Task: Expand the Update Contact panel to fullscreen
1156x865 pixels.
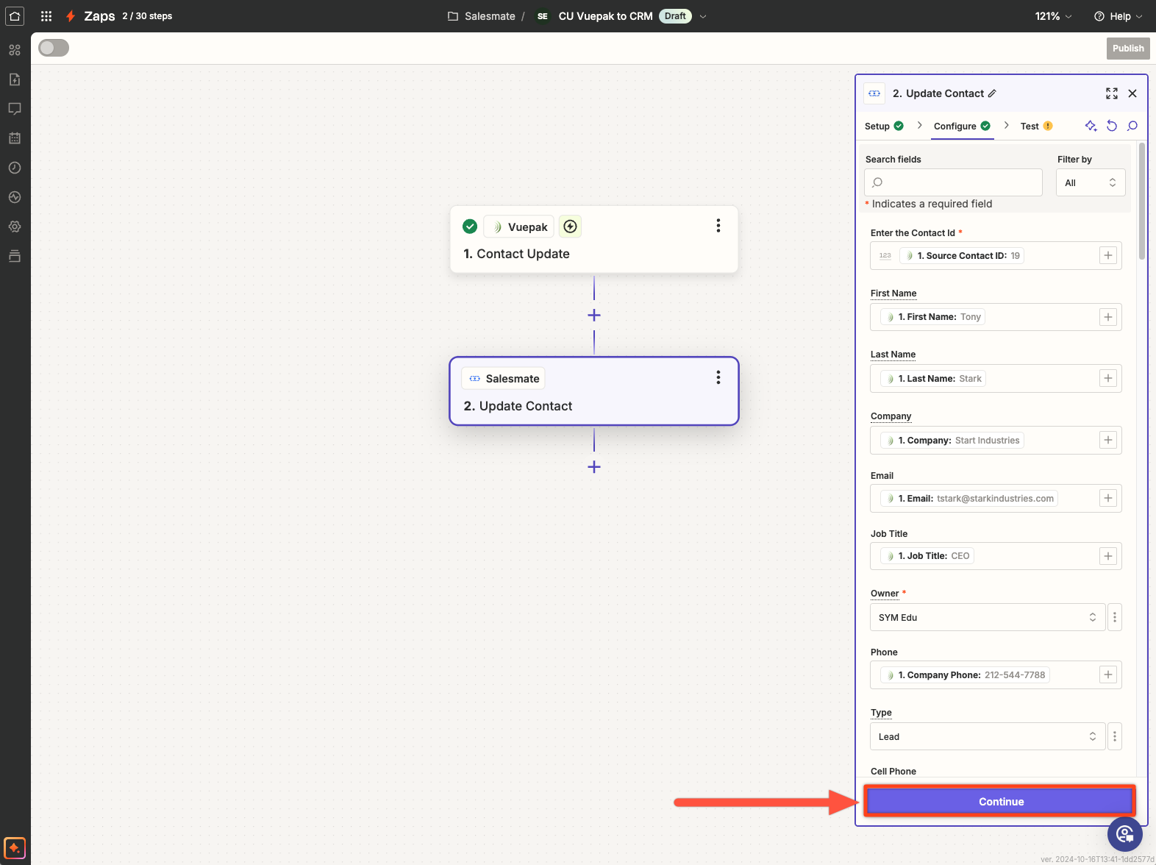Action: click(x=1111, y=93)
